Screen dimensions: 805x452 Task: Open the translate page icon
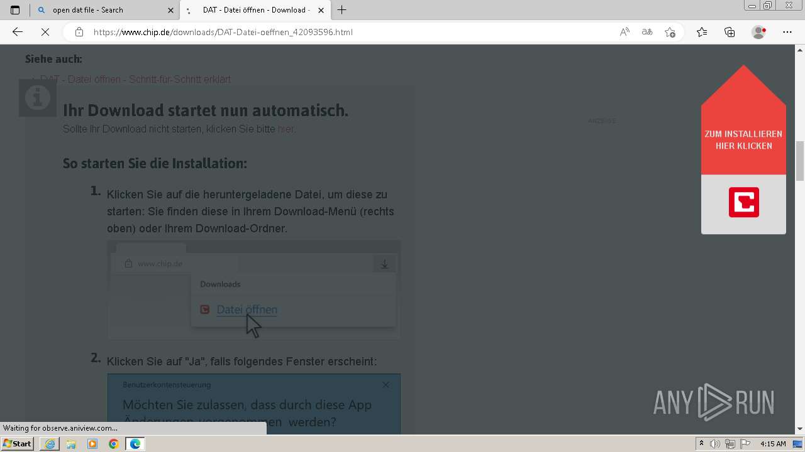(x=647, y=32)
